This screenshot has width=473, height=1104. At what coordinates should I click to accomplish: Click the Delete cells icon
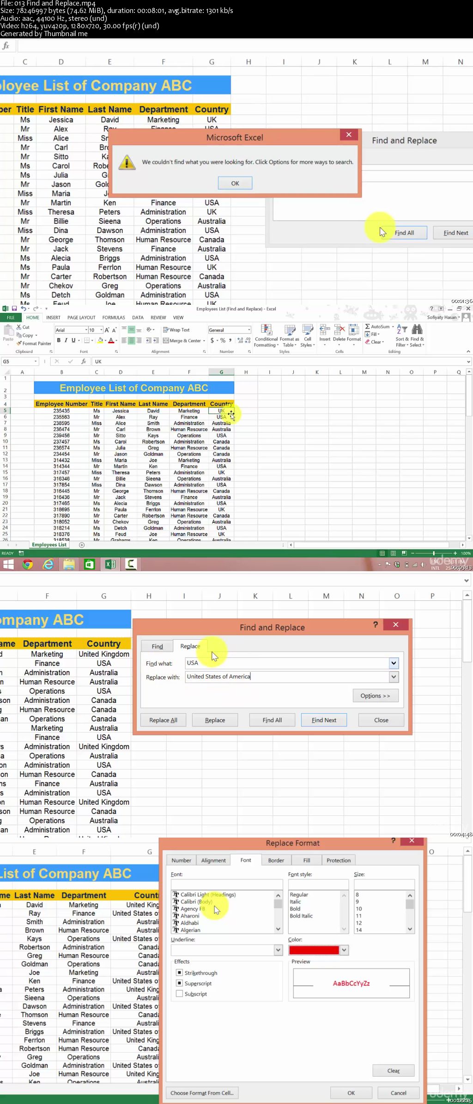[339, 330]
